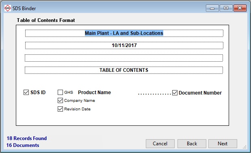251x153 pixels.
Task: Click the Table of Contents Format heading
Action: point(46,20)
